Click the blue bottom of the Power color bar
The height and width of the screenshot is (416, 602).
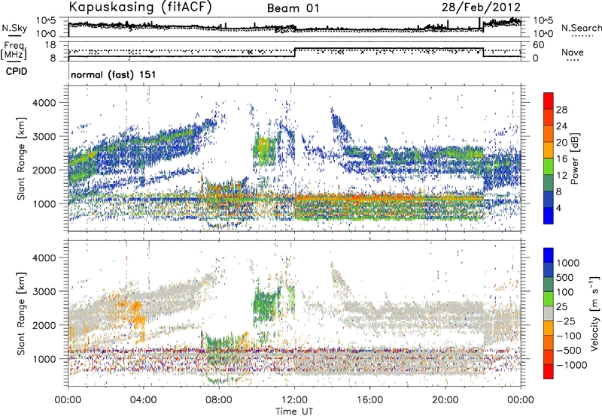549,216
